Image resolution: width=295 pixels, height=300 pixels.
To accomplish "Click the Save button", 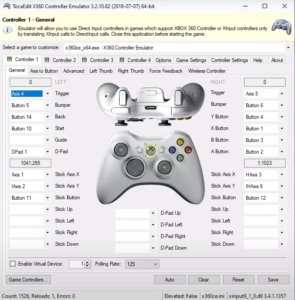I will (x=273, y=279).
